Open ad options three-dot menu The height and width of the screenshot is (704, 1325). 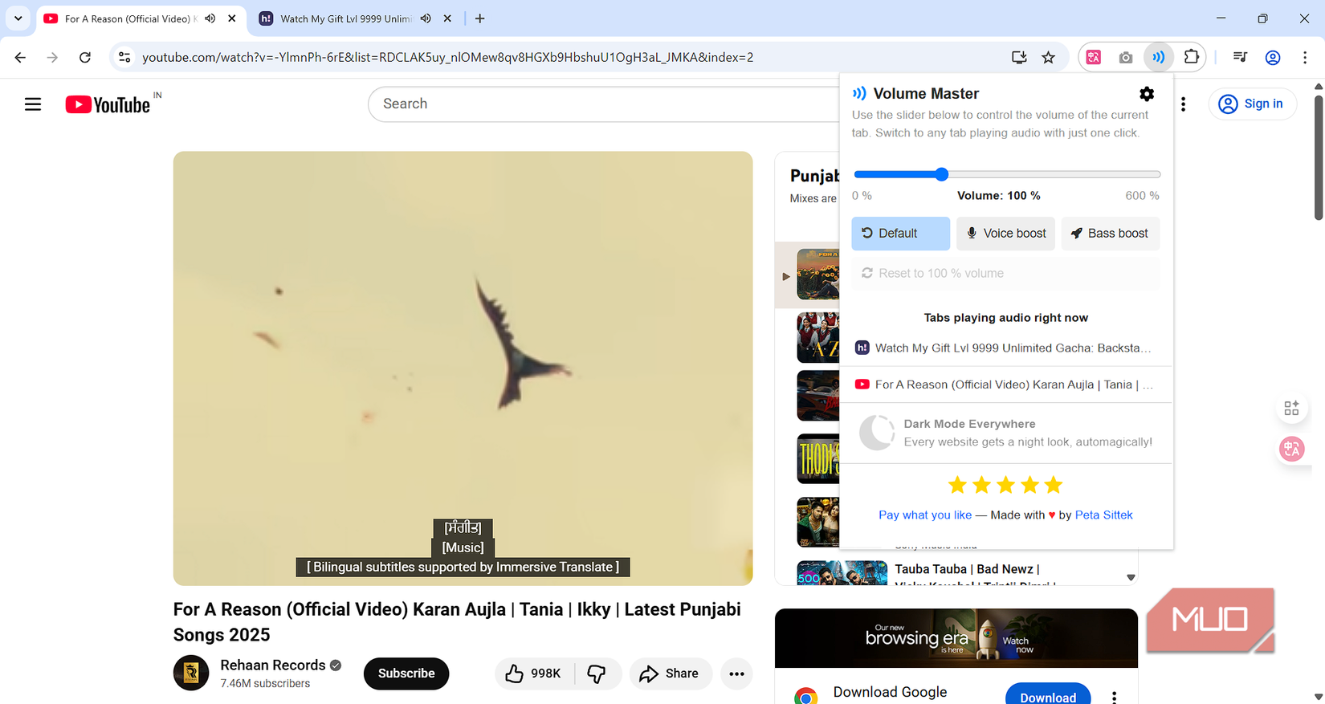(x=1114, y=697)
